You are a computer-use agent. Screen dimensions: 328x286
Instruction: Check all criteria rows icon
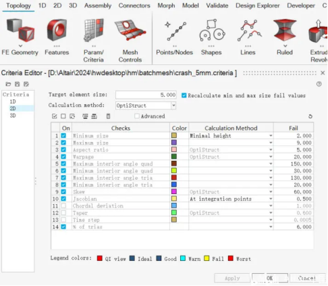54,116
